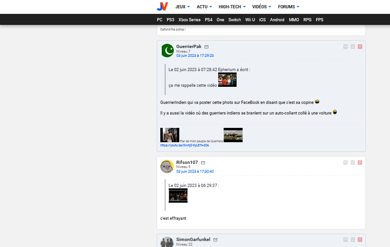The height and width of the screenshot is (247, 390).
Task: Open the Switch platform section
Action: point(235,20)
